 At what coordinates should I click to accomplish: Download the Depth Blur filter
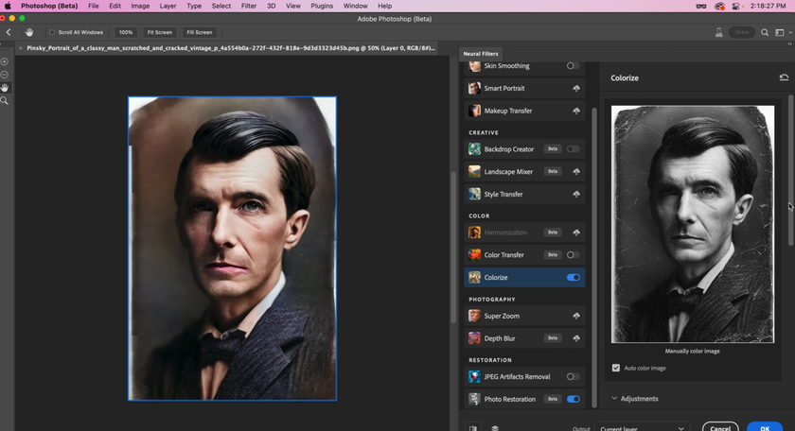[x=576, y=338]
